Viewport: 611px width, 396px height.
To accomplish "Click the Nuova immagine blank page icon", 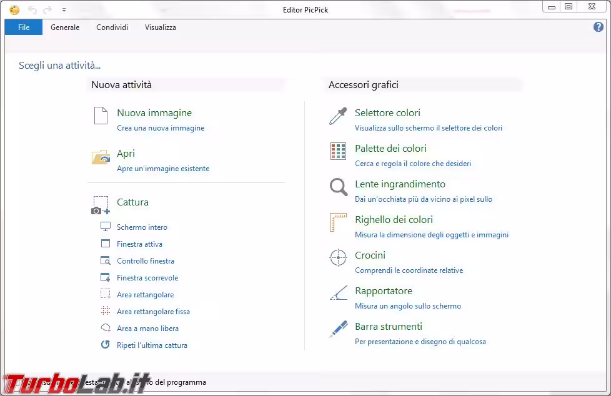I will tap(101, 116).
